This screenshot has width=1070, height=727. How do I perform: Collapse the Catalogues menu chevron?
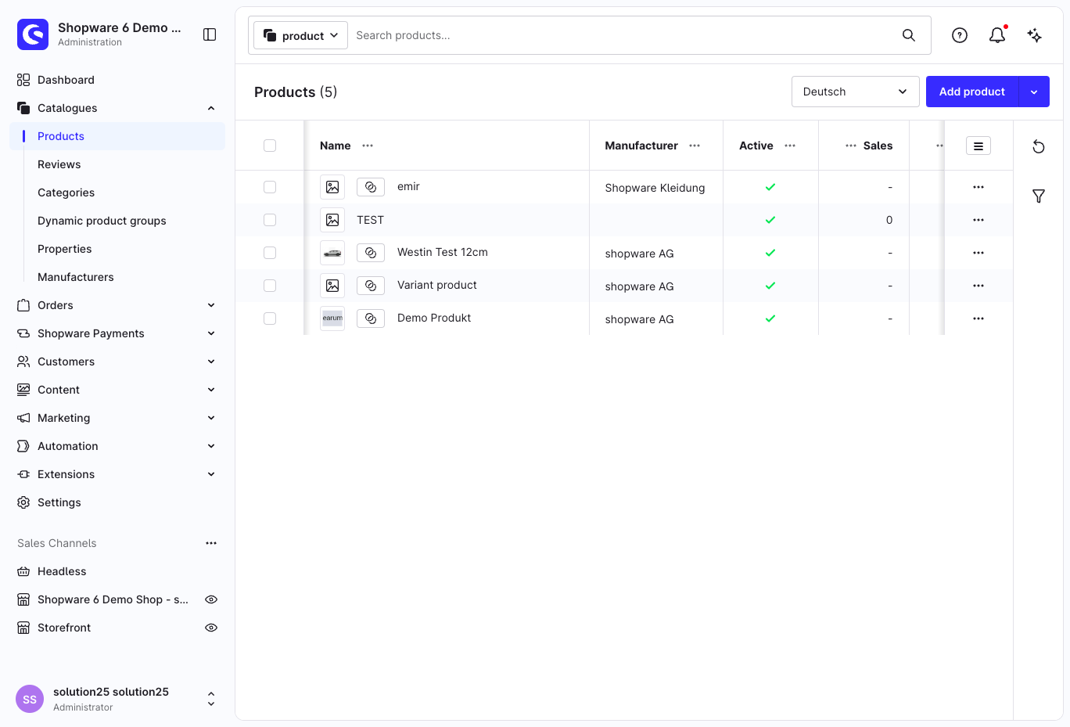[x=211, y=108]
